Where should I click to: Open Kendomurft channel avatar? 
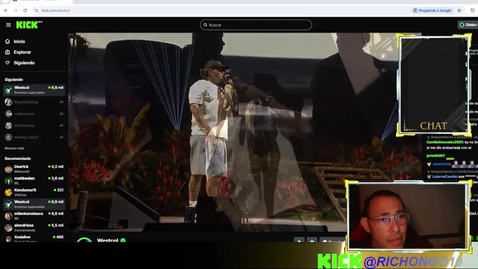[8, 192]
